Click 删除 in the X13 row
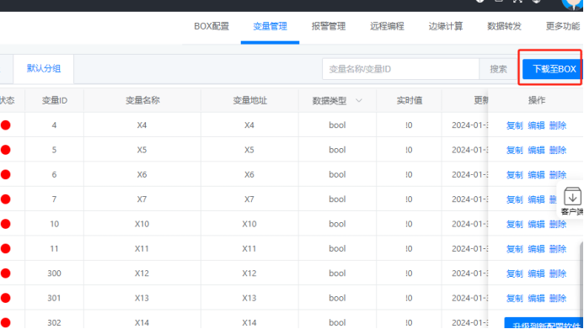584x329 pixels. pos(558,298)
